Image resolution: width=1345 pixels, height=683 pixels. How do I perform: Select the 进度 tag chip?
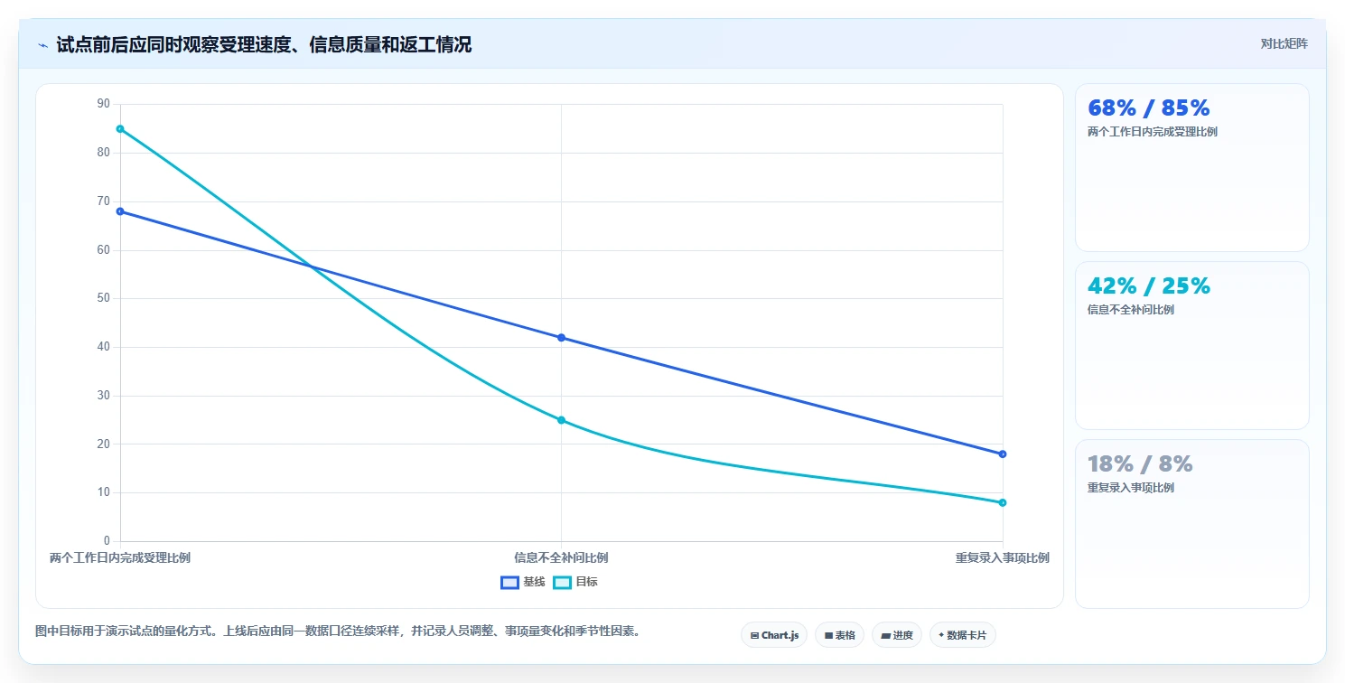point(897,635)
